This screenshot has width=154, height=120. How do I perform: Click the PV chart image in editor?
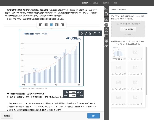pos(52,58)
